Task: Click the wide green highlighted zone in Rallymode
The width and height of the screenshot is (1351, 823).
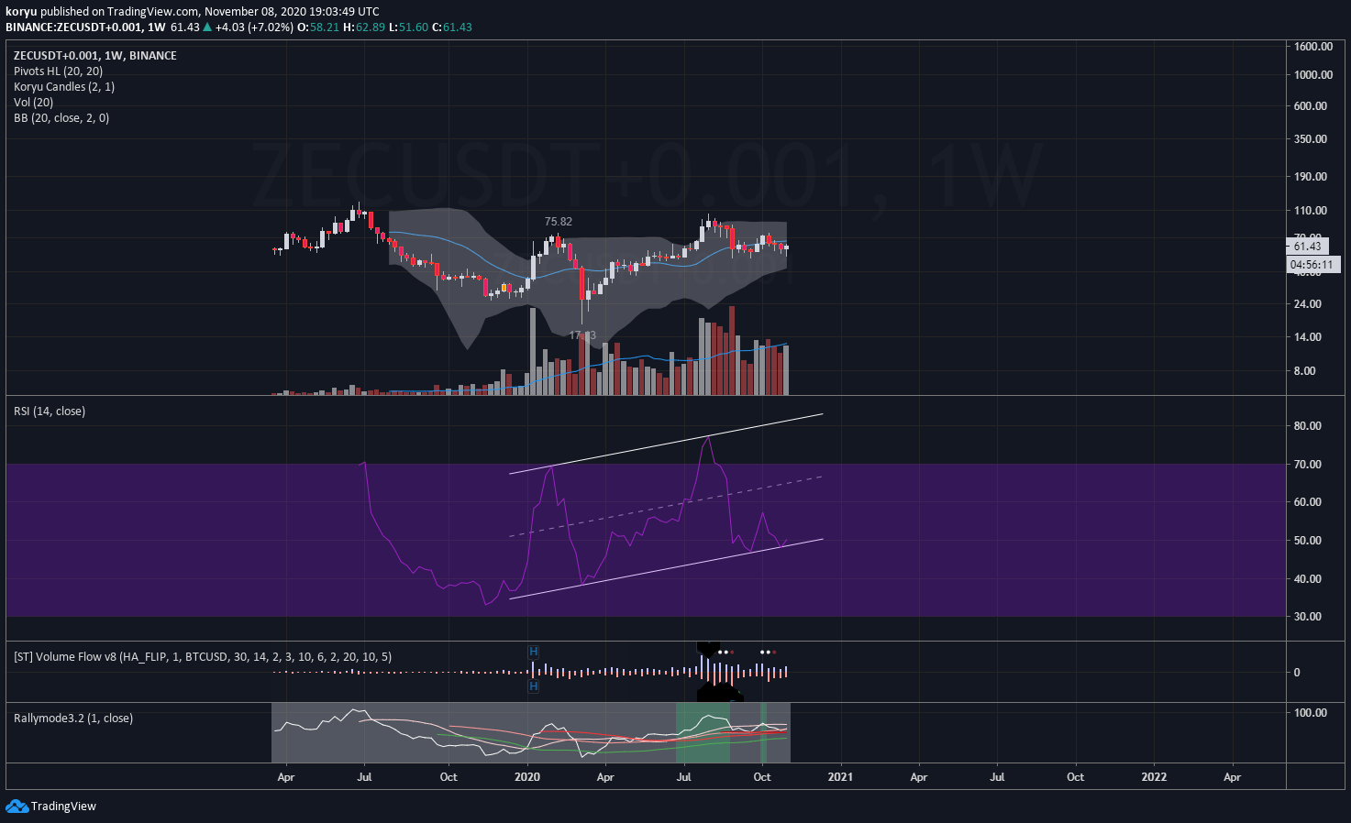Action: click(x=703, y=732)
